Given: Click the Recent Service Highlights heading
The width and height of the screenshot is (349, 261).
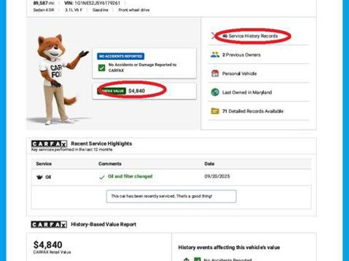Looking at the screenshot, I should [x=102, y=143].
